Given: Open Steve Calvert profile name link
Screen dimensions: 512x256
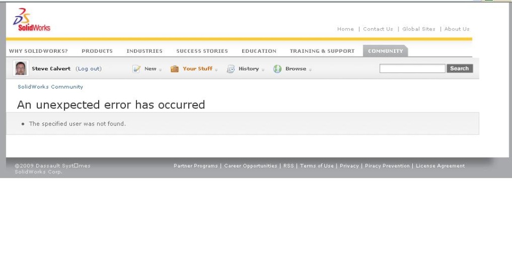Looking at the screenshot, I should tap(51, 69).
